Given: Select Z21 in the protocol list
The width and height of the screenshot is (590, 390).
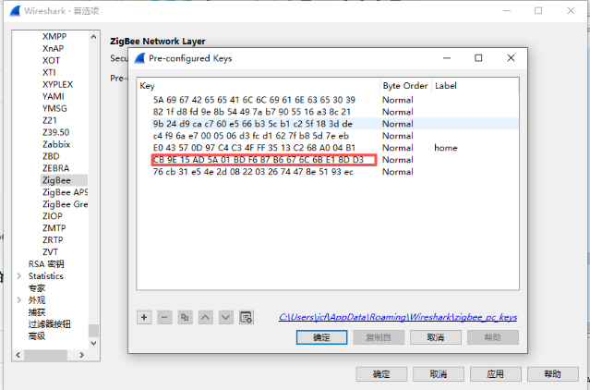Looking at the screenshot, I should pyautogui.click(x=49, y=120).
